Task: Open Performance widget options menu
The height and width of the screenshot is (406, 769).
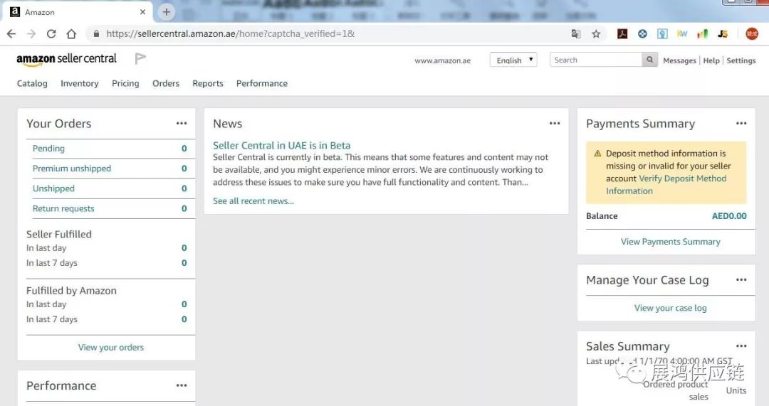Action: pos(182,385)
